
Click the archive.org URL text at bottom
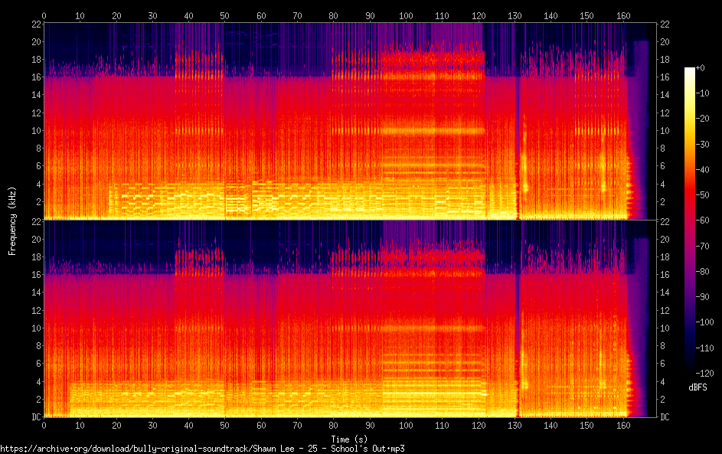coord(203,449)
